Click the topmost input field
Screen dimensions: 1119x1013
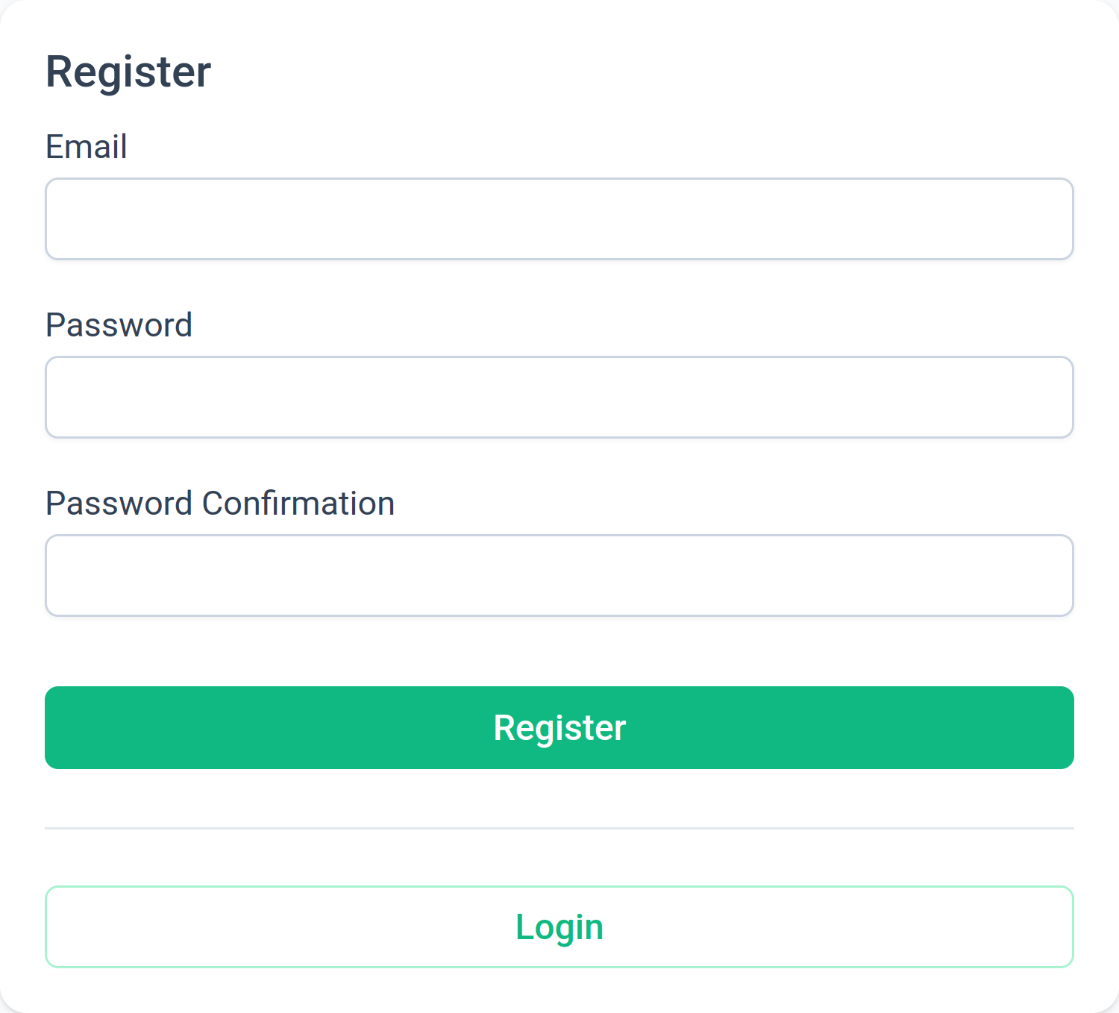point(559,219)
